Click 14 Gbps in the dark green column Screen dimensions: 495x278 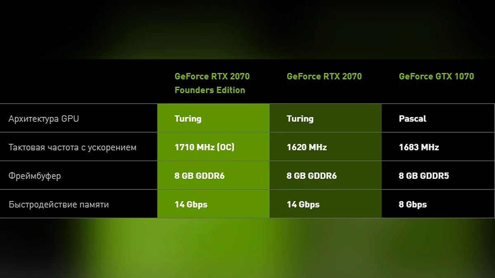point(303,204)
